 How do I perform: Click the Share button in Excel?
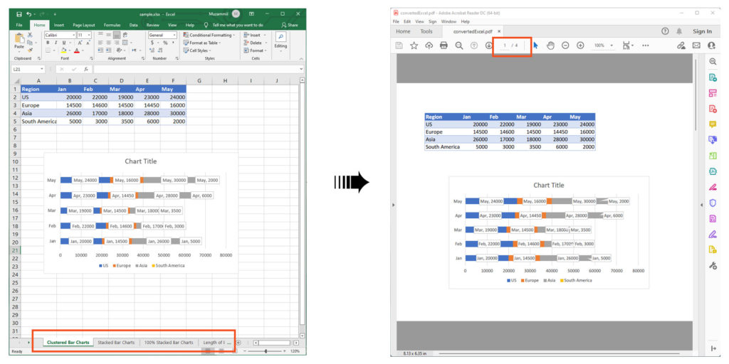pyautogui.click(x=290, y=25)
